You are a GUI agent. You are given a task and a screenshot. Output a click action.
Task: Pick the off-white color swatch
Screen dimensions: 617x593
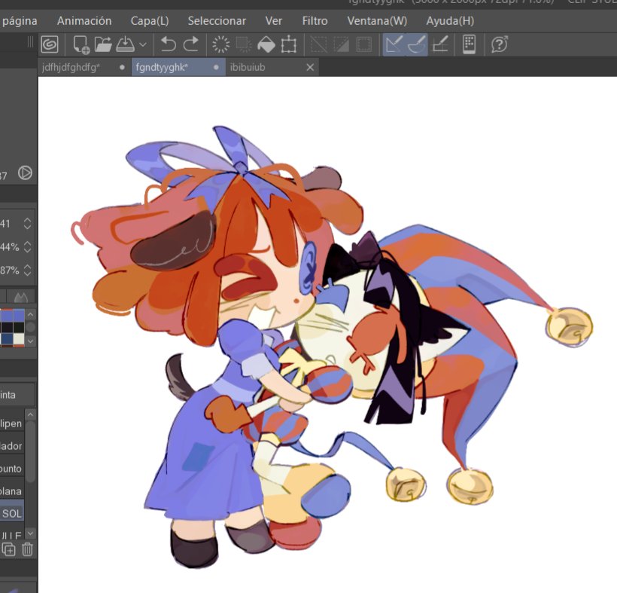19,339
